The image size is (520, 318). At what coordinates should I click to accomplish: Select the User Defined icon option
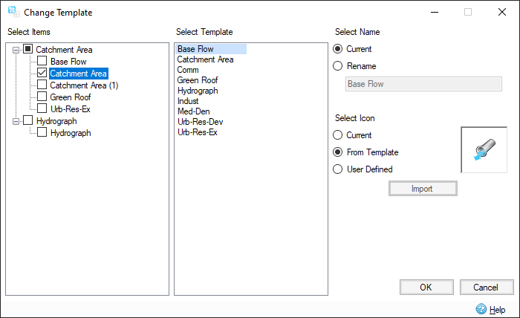pyautogui.click(x=339, y=169)
